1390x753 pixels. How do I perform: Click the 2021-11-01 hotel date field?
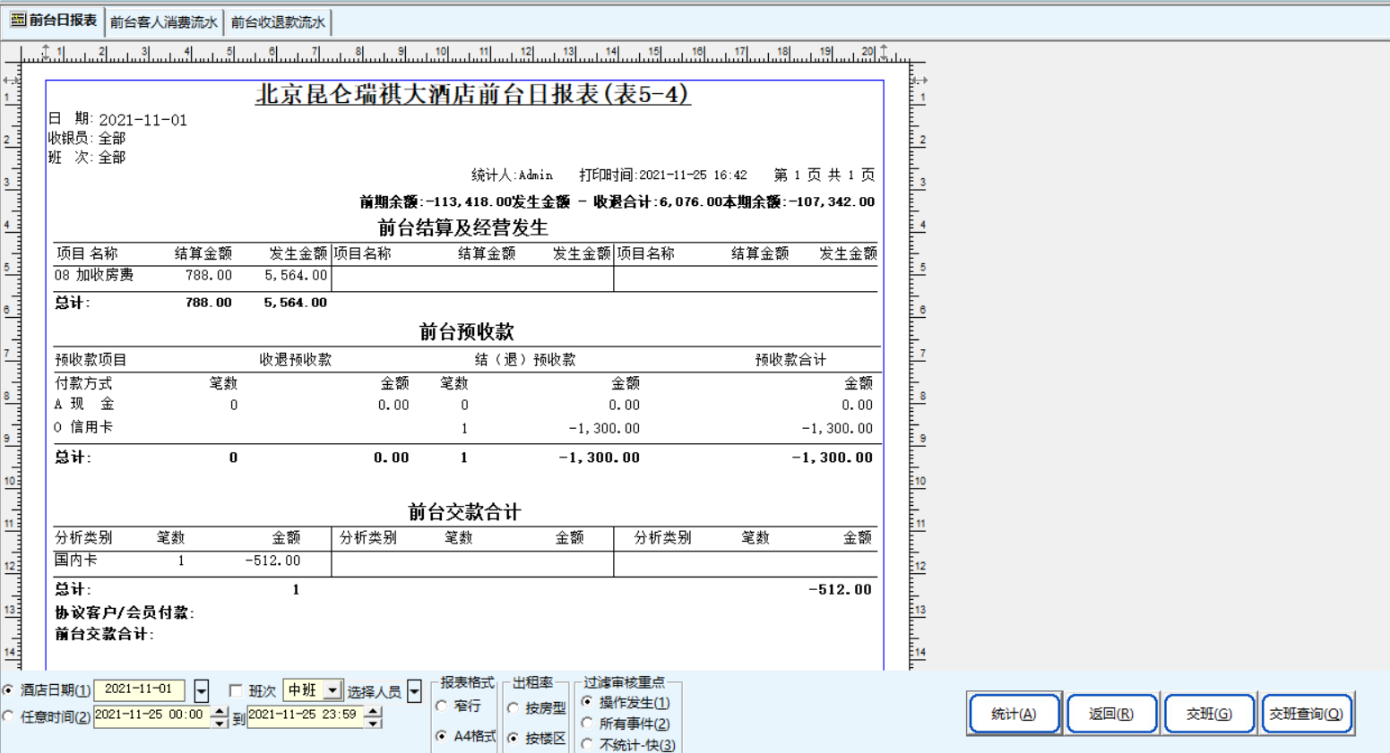(139, 689)
